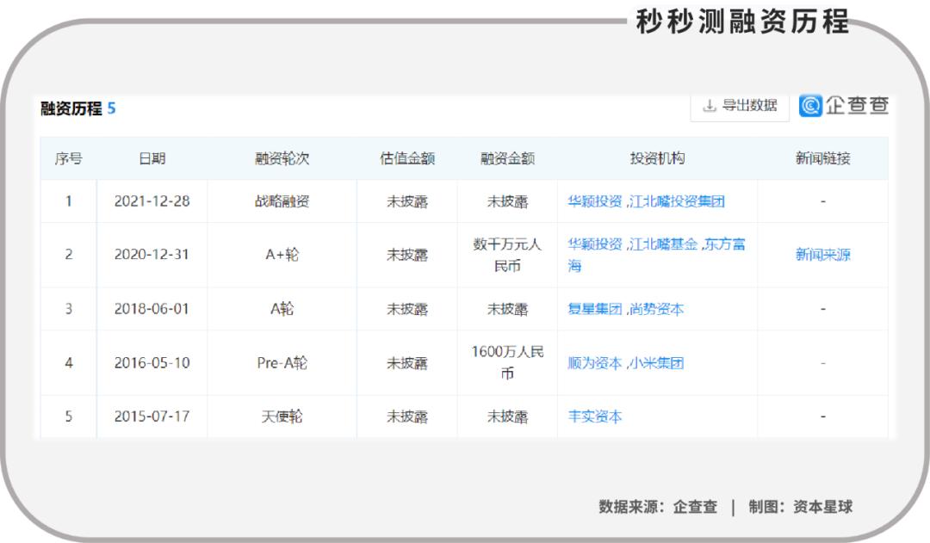Click the 秒秒测融资历程 title text
This screenshot has height=543, width=930.
click(742, 22)
